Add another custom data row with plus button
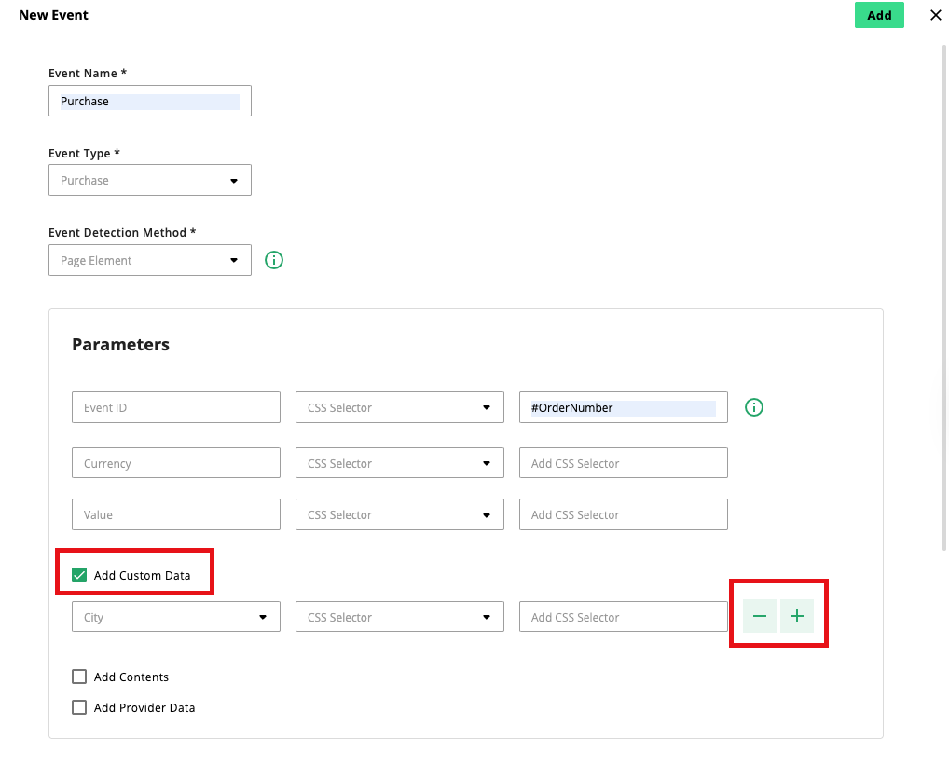 tap(797, 617)
